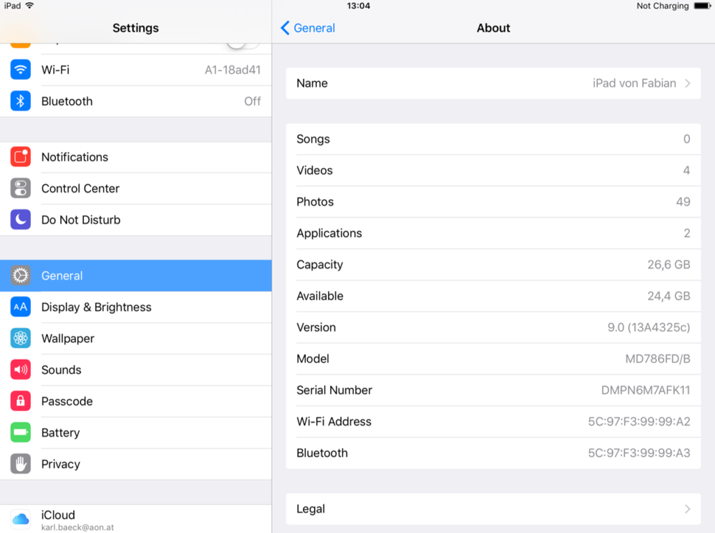Toggle the partially hidden switch at sidebar top
This screenshot has width=715, height=533.
pos(242,44)
